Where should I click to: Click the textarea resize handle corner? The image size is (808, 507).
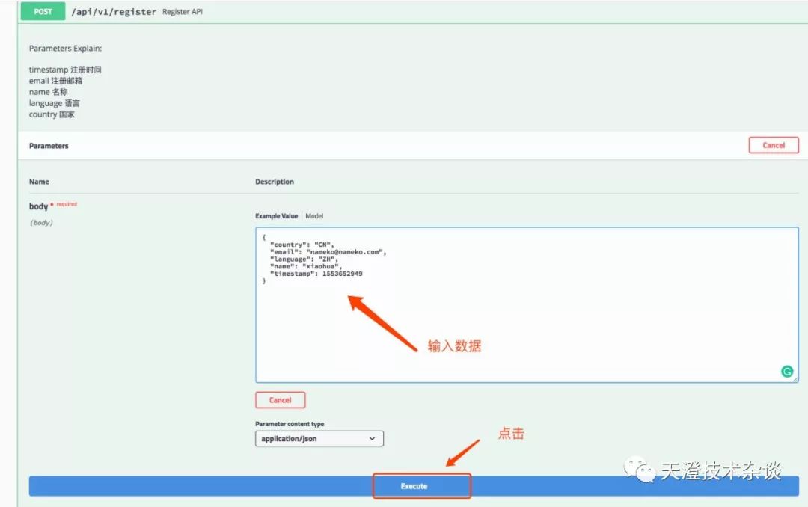pyautogui.click(x=795, y=379)
